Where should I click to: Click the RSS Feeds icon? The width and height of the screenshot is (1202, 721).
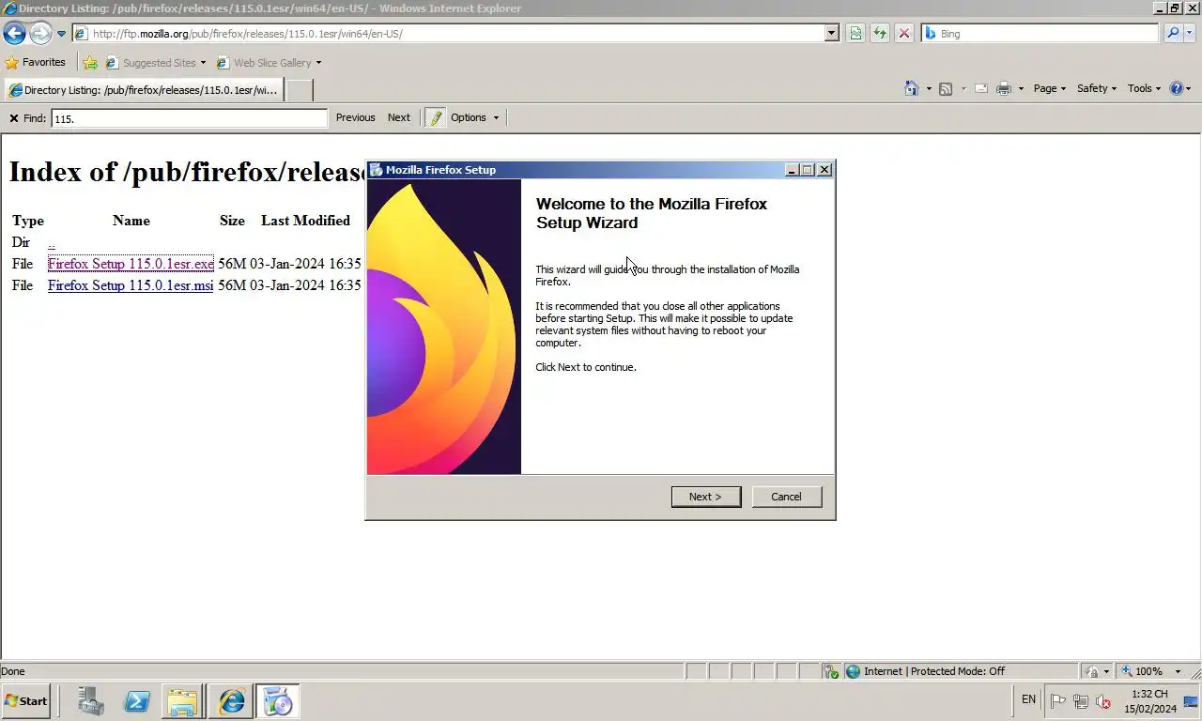(946, 88)
